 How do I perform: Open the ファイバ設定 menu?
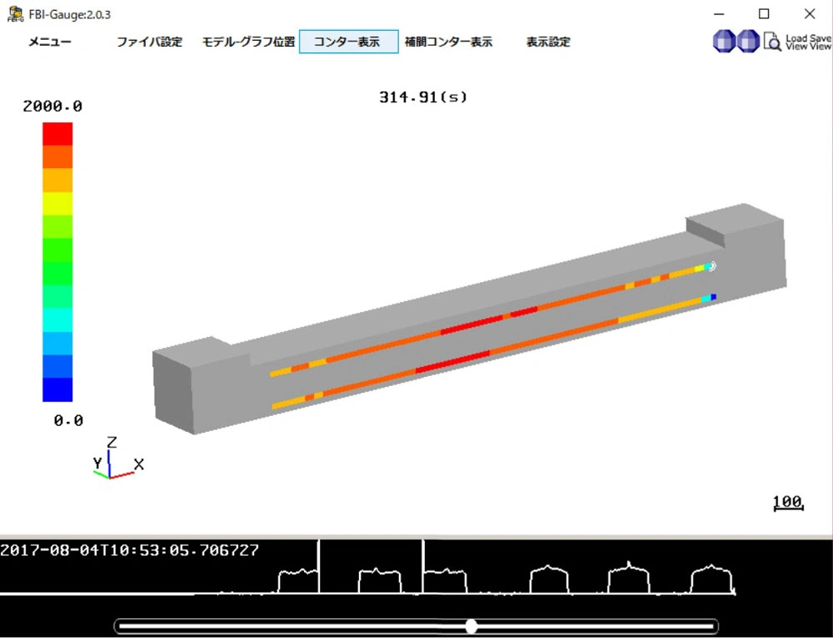(x=149, y=42)
